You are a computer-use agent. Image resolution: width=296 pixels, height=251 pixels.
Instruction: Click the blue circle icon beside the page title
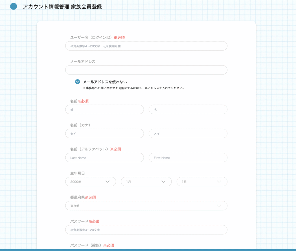[14, 6]
